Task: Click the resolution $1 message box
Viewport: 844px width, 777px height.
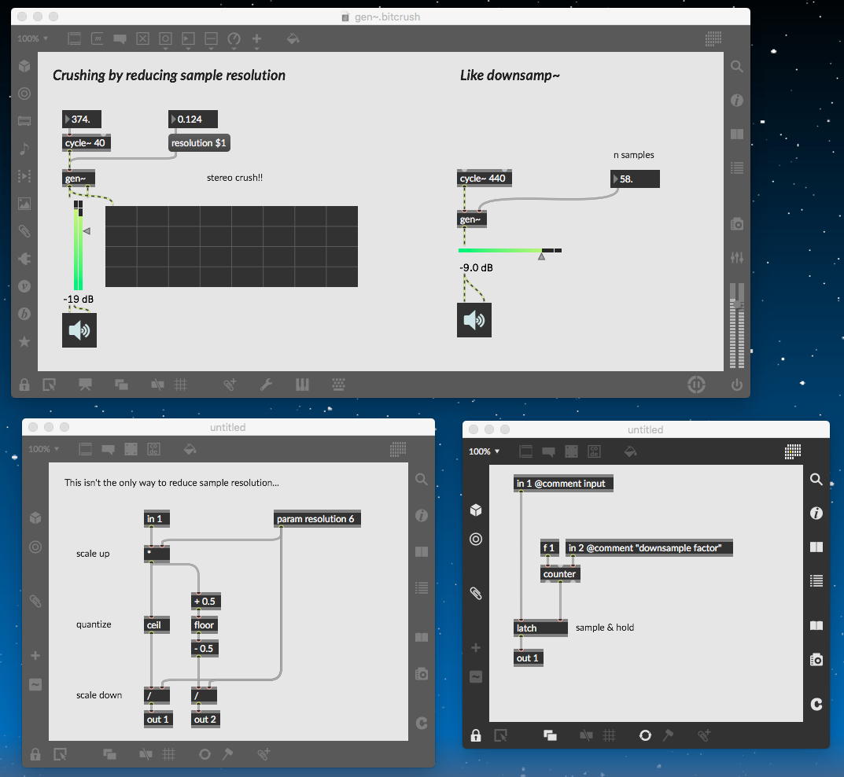Action: pos(199,142)
